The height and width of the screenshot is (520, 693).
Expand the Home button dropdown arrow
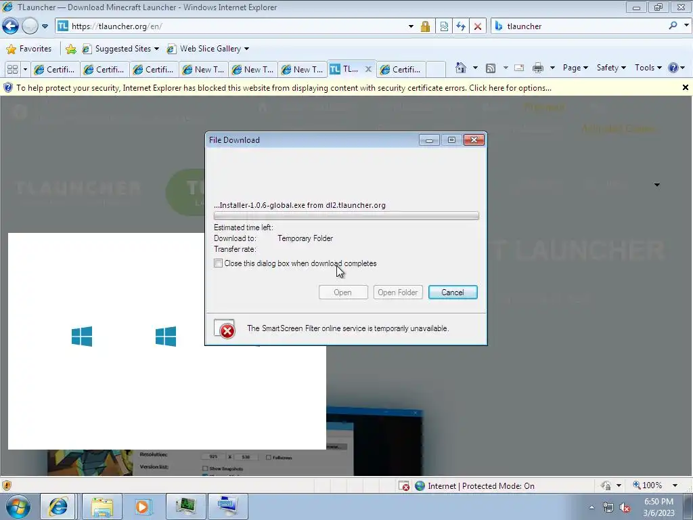[475, 68]
